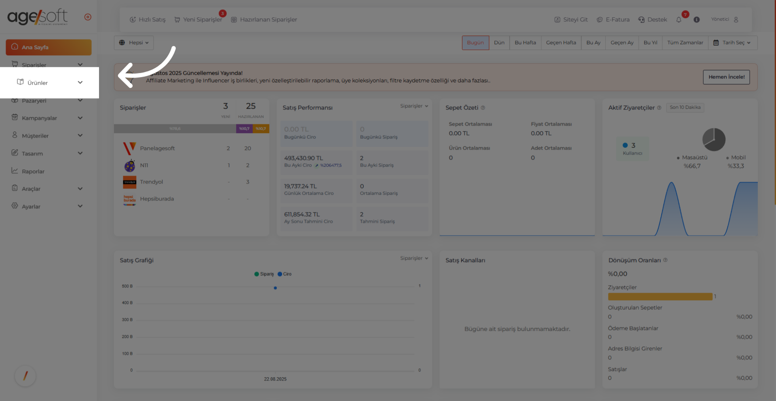Click Hepsiburada channel logo
This screenshot has height=401, width=776.
129,199
